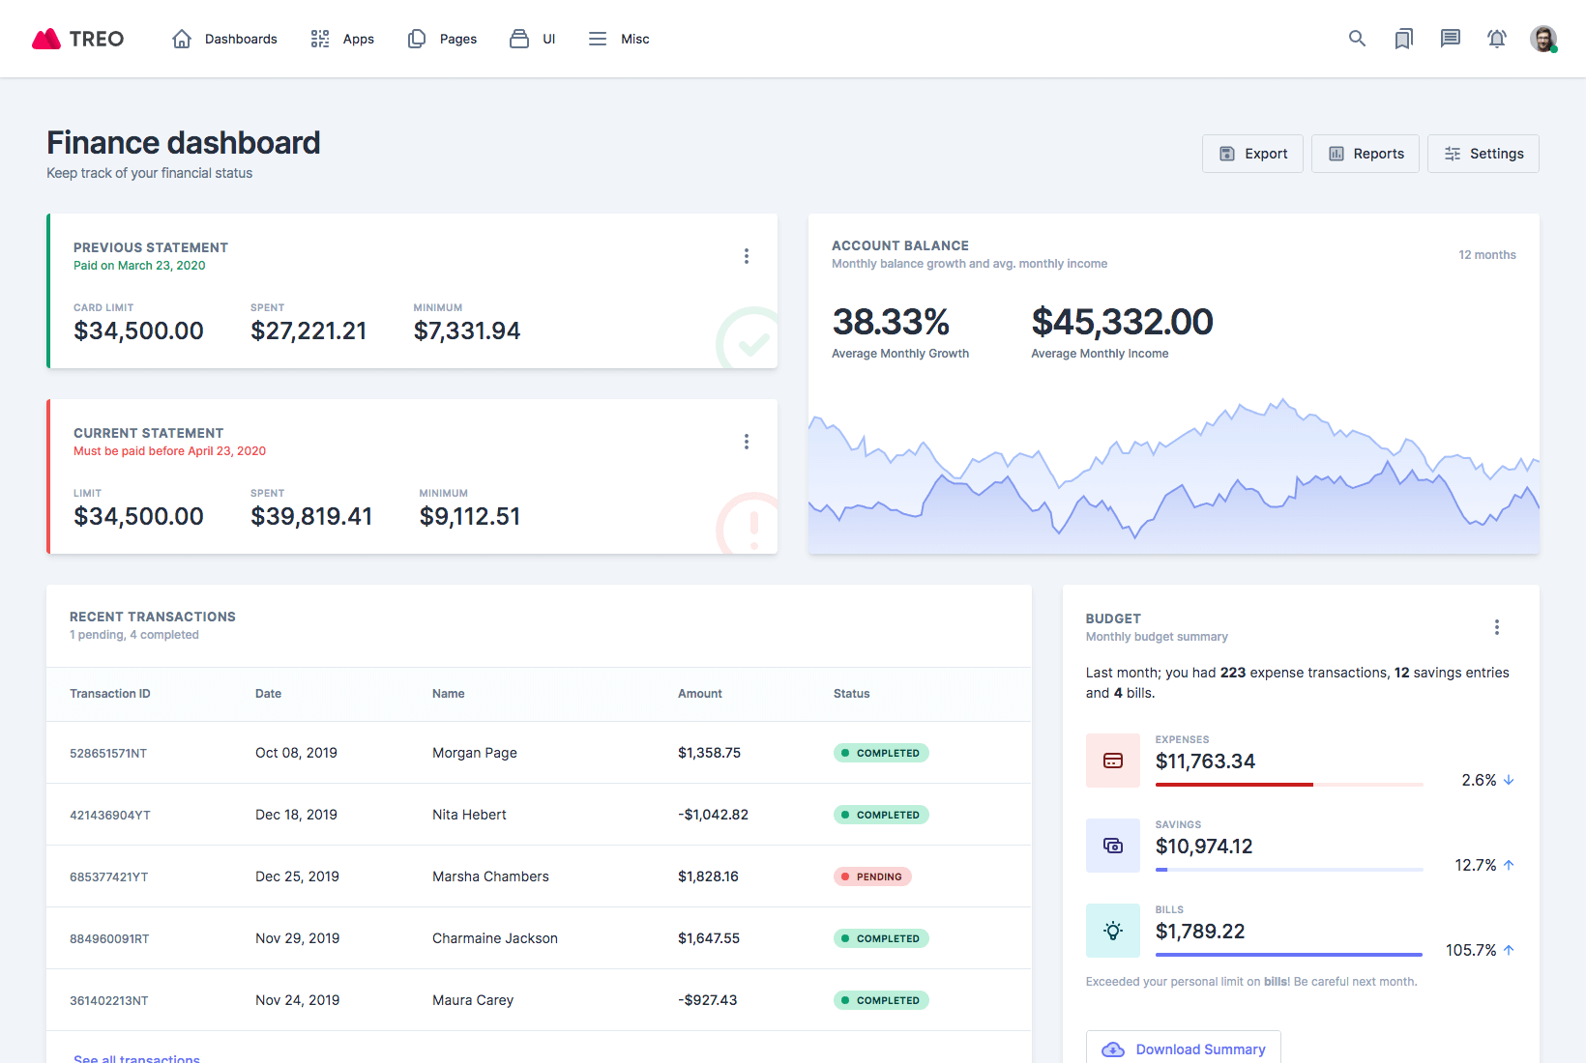The width and height of the screenshot is (1586, 1063).
Task: Click the bills lightbulb icon
Action: (x=1112, y=931)
